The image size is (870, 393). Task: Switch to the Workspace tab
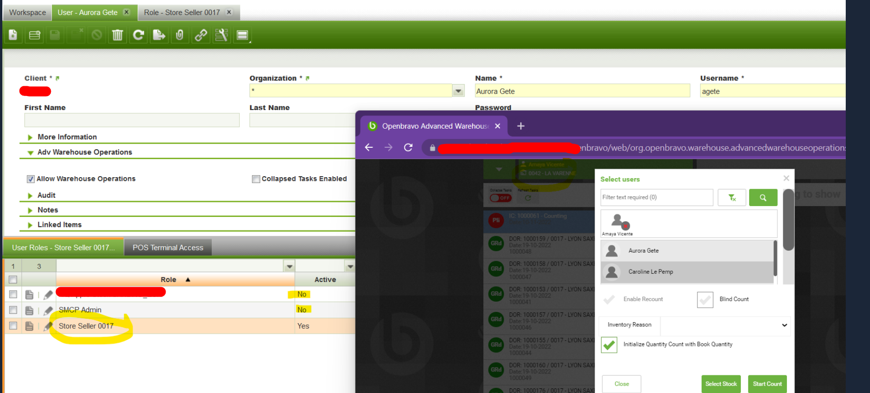28,13
